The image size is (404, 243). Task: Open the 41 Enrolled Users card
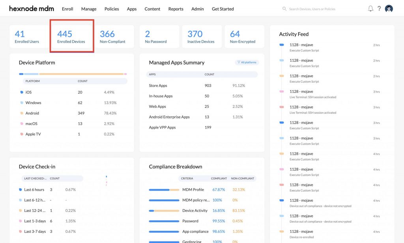[x=29, y=37]
